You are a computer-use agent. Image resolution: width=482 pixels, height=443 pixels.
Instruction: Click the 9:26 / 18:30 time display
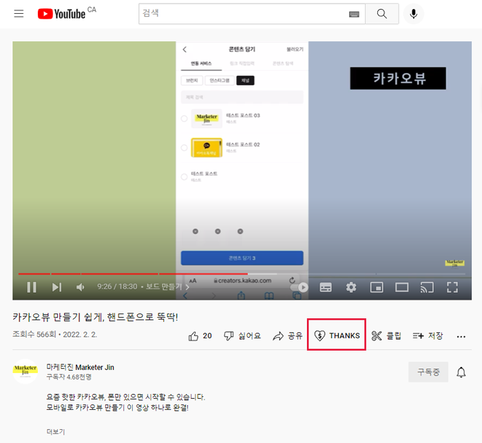117,287
